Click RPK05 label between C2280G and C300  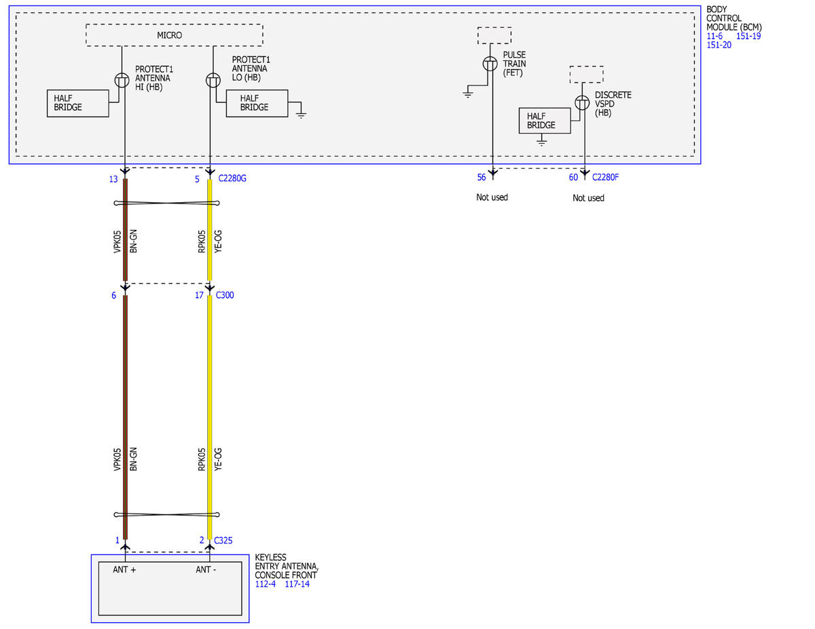point(202,241)
